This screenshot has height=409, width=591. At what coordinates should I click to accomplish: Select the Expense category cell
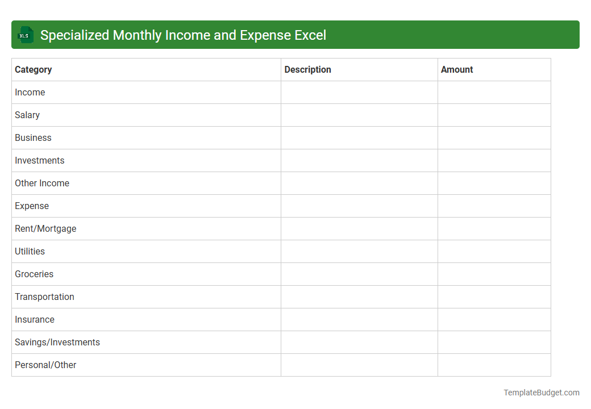click(31, 206)
